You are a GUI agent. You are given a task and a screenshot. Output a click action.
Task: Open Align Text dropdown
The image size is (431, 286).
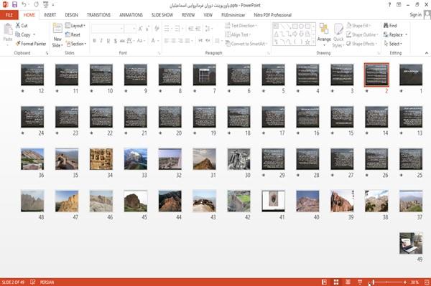[238, 34]
